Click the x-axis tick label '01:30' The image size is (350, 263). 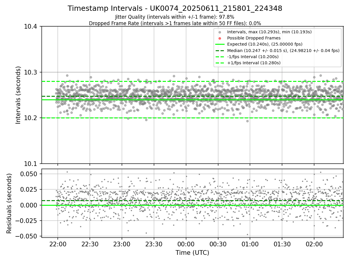click(x=282, y=244)
